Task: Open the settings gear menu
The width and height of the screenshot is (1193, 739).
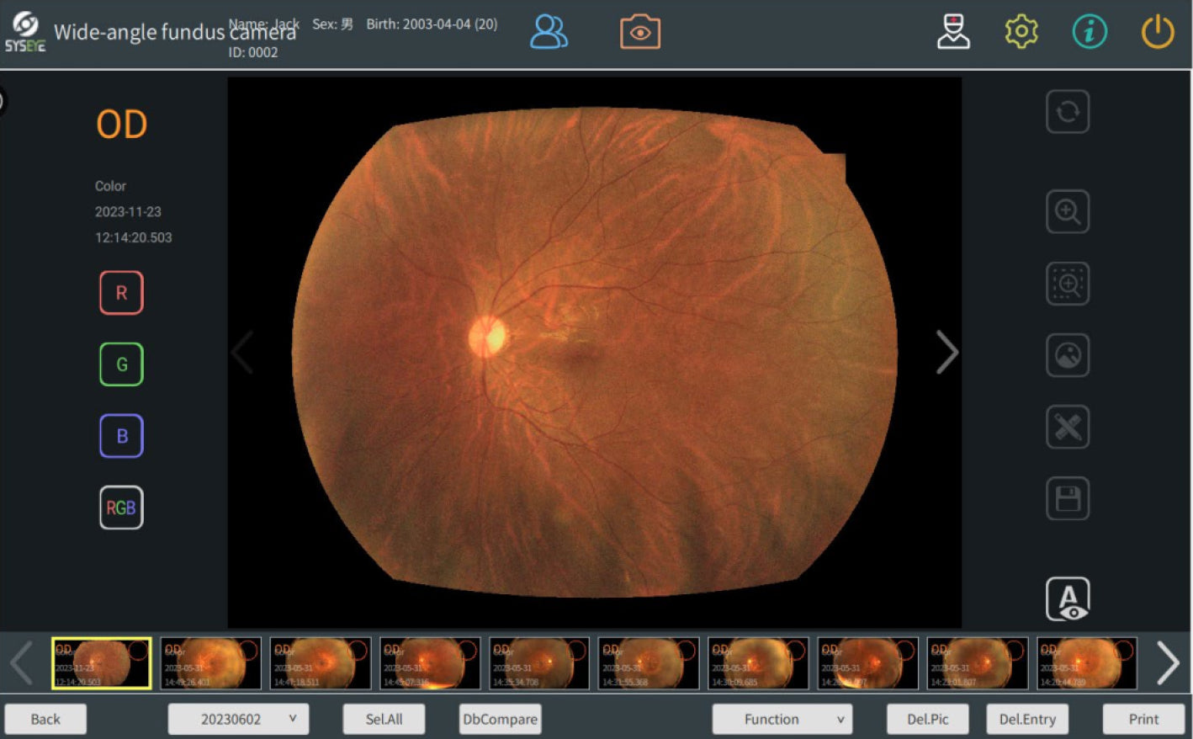Action: pyautogui.click(x=1021, y=32)
